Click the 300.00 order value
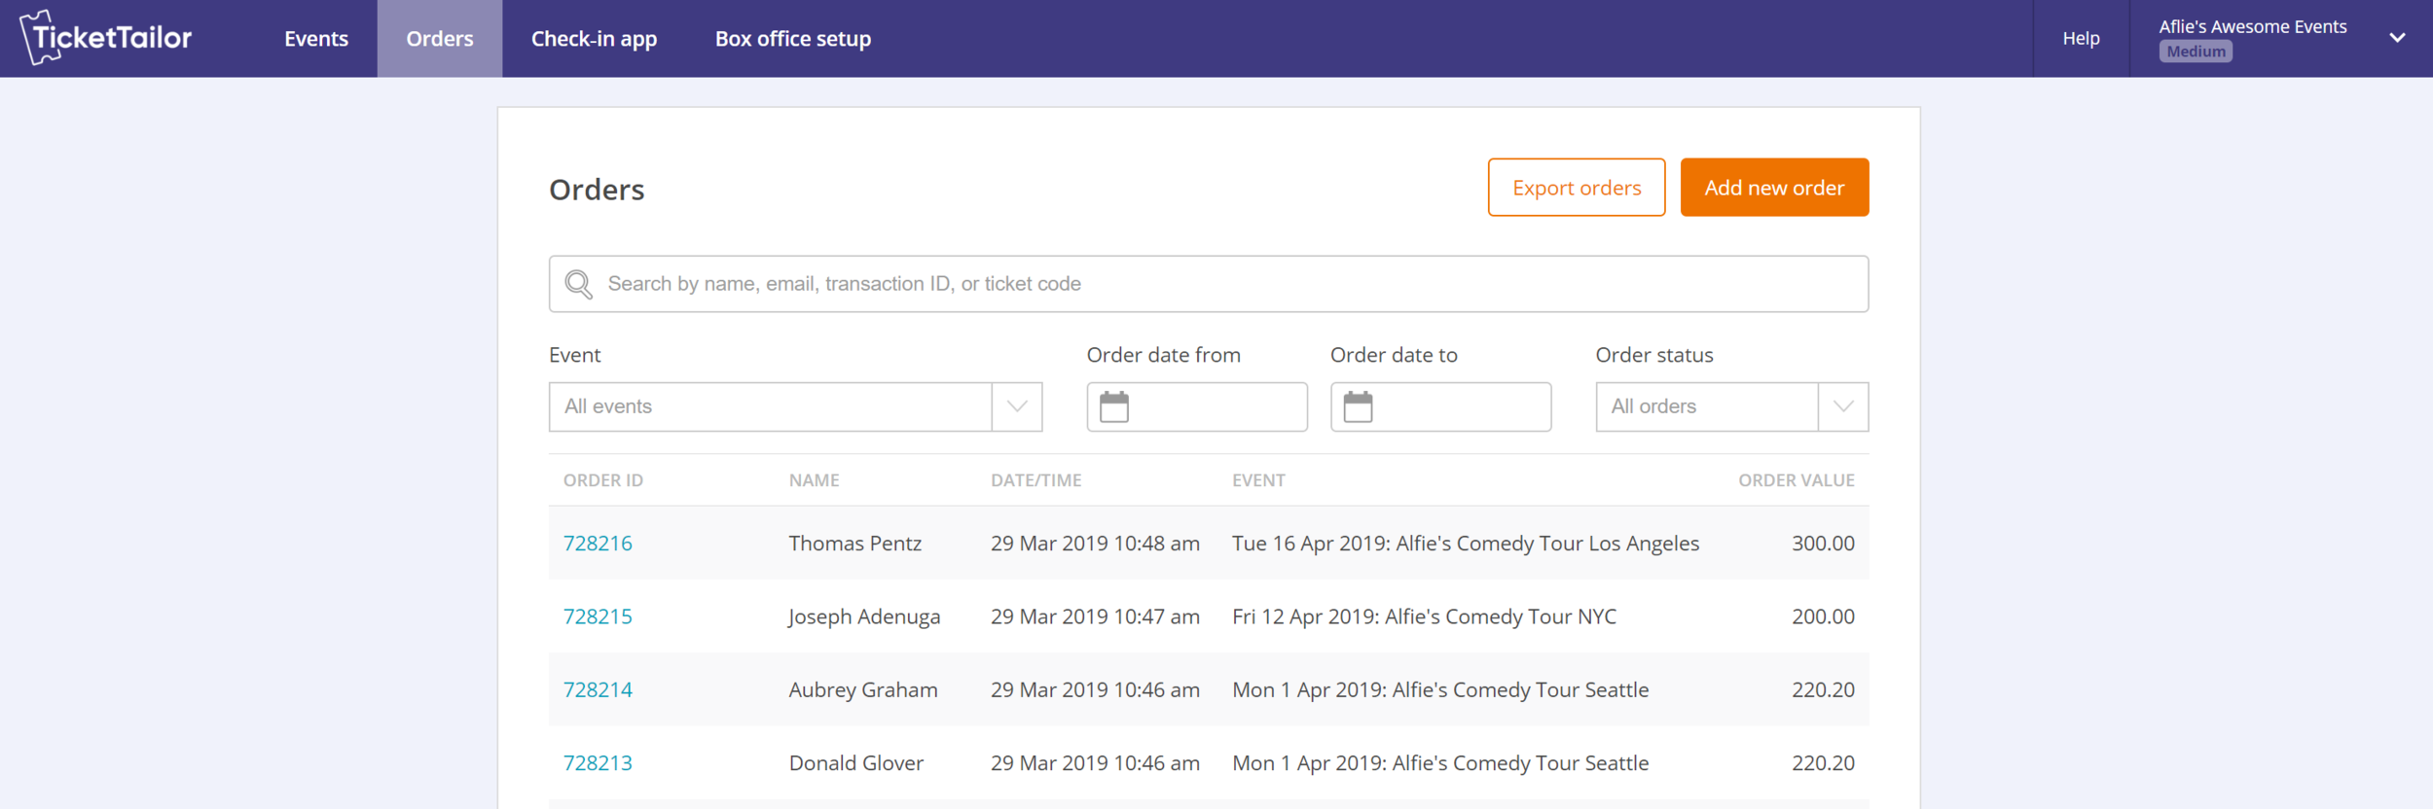This screenshot has height=809, width=2433. [x=1823, y=544]
